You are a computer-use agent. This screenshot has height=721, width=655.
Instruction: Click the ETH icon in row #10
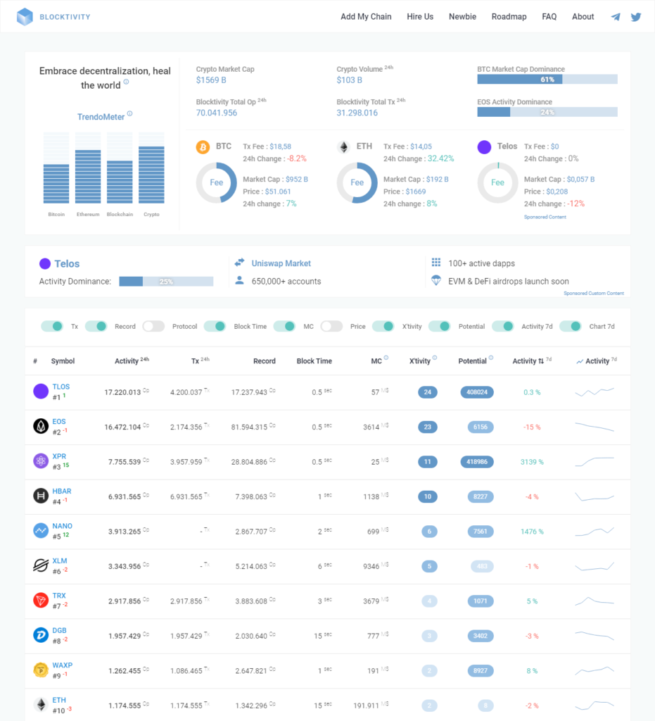coord(41,704)
